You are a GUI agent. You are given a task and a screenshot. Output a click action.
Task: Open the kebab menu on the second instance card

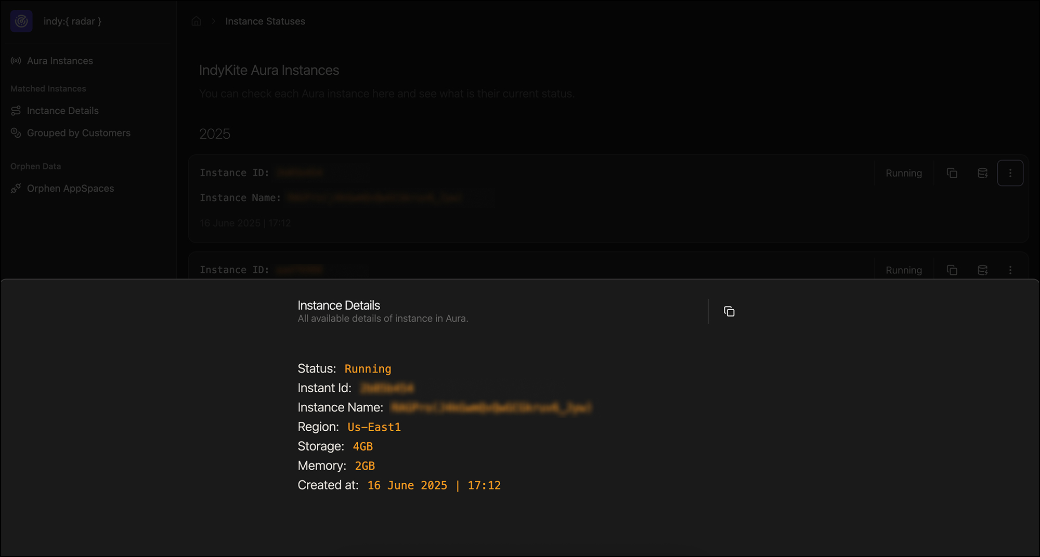(x=1010, y=270)
